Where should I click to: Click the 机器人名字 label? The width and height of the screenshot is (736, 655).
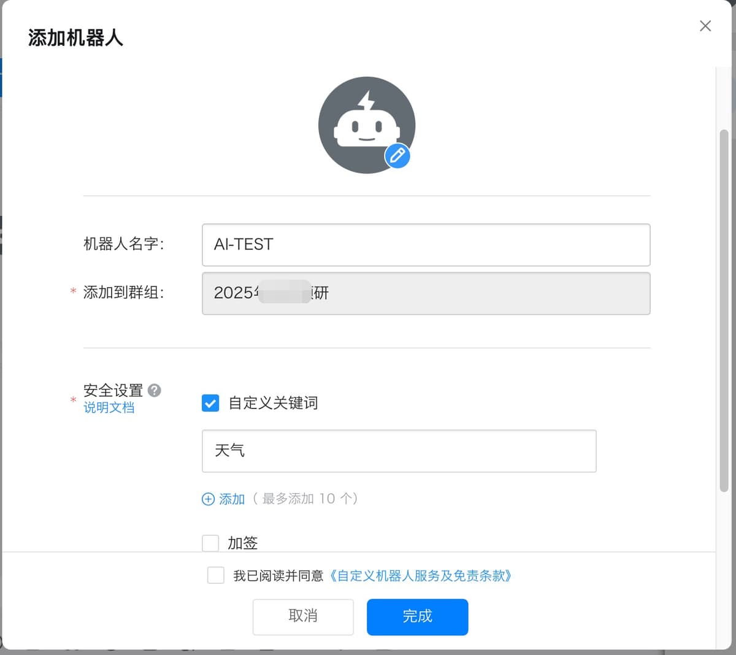coord(124,244)
